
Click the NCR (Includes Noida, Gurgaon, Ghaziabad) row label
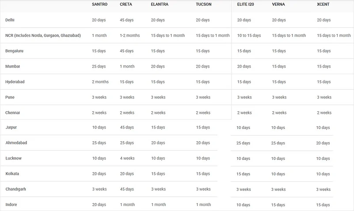[x=43, y=35]
